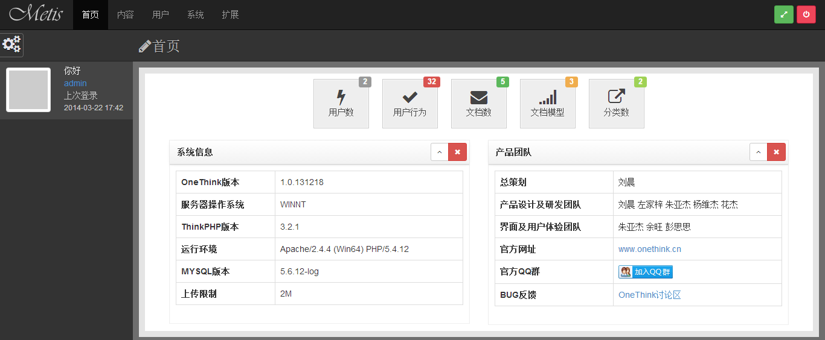Open the 内容 menu
825x340 pixels.
125,14
